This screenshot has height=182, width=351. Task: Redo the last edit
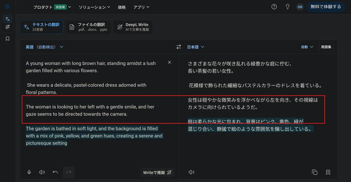(x=68, y=172)
